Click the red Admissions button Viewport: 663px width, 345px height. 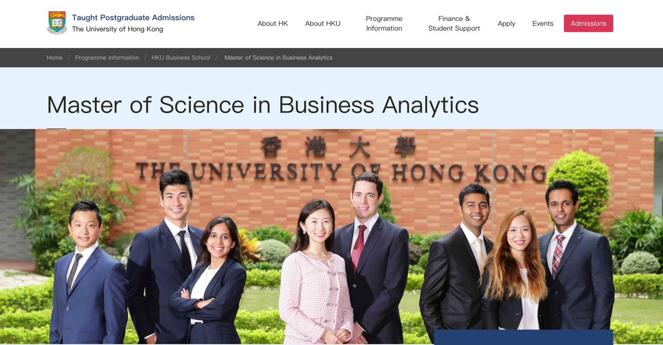click(x=588, y=24)
